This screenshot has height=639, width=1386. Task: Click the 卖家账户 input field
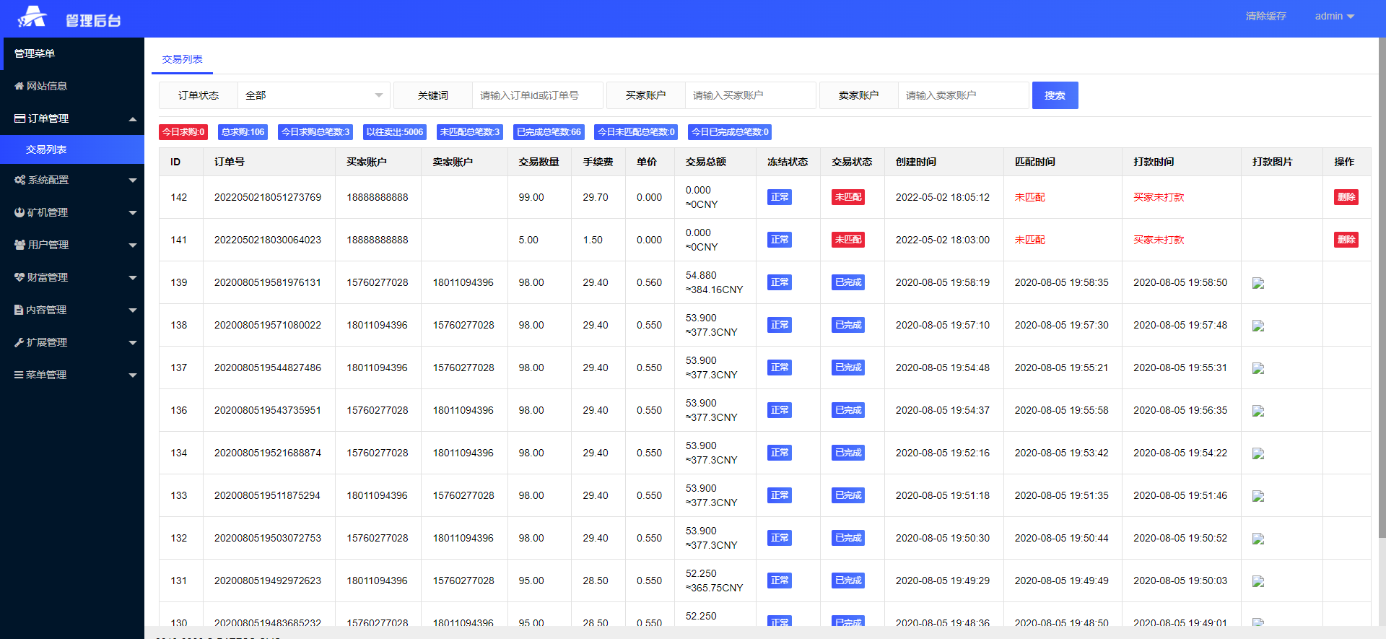pyautogui.click(x=963, y=95)
